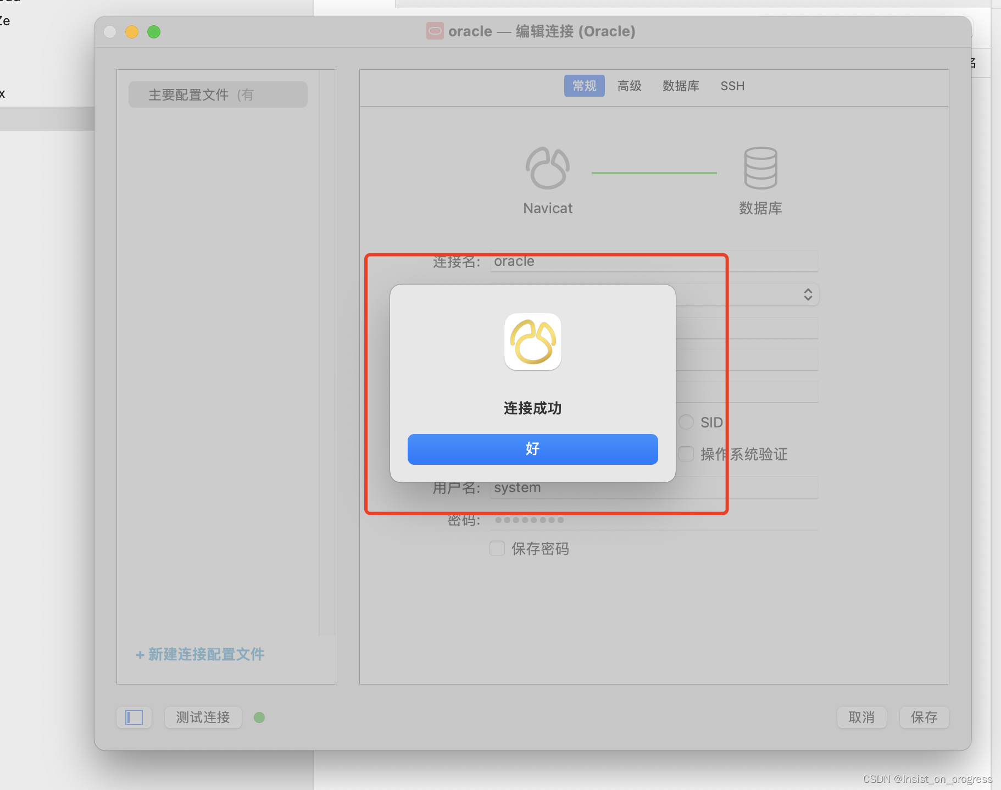
Task: Switch to the 高级 tab
Action: (629, 86)
